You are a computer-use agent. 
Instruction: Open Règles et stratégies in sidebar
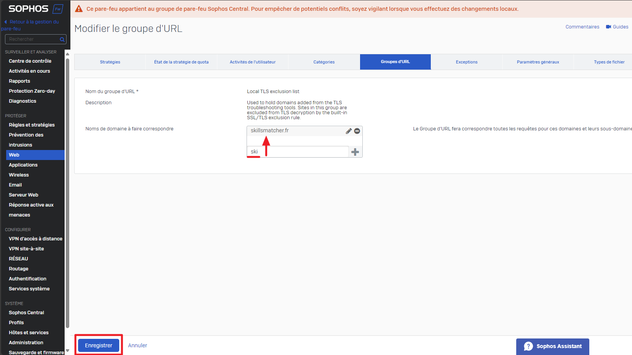pyautogui.click(x=32, y=125)
